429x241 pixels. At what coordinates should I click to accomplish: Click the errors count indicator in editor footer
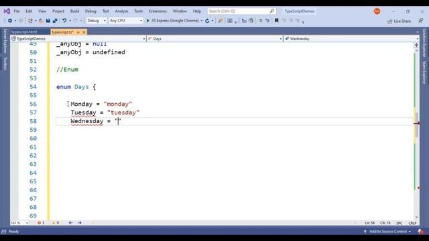coord(41,223)
